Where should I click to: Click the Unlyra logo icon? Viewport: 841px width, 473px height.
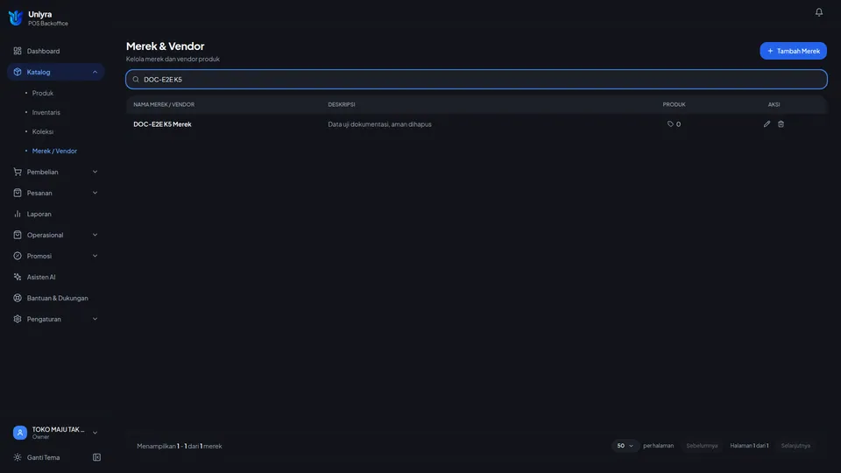tap(16, 18)
